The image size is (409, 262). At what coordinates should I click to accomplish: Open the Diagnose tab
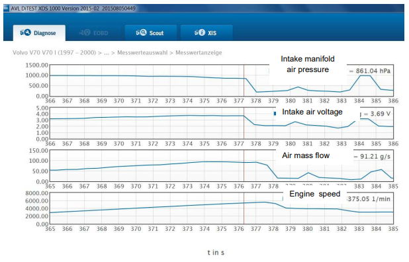[x=39, y=33]
